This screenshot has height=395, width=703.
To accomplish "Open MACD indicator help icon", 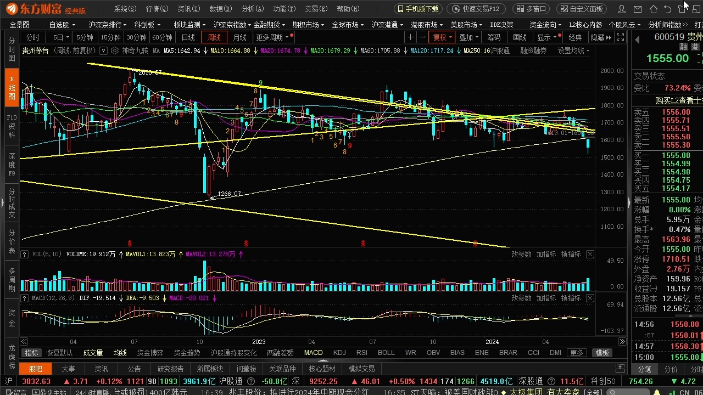I will point(25,298).
